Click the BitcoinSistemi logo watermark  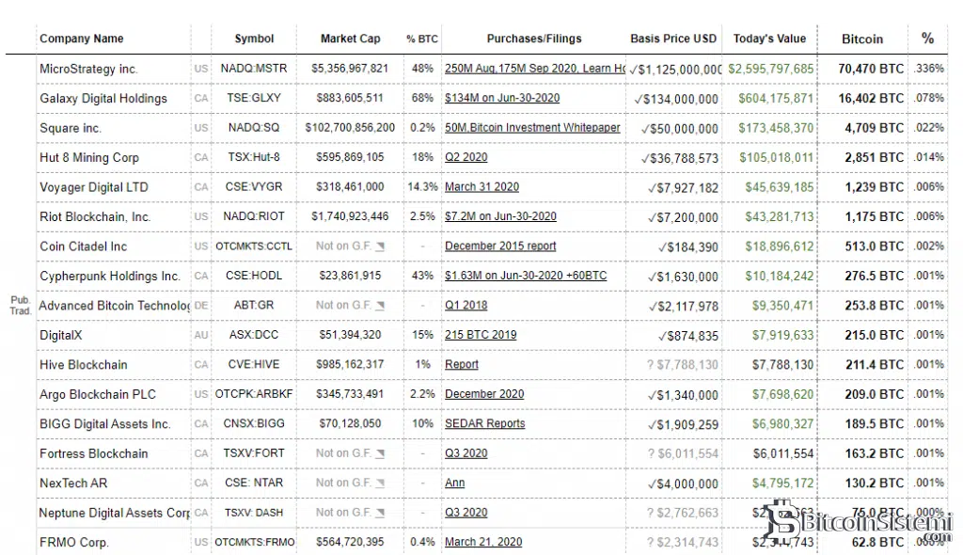[860, 520]
